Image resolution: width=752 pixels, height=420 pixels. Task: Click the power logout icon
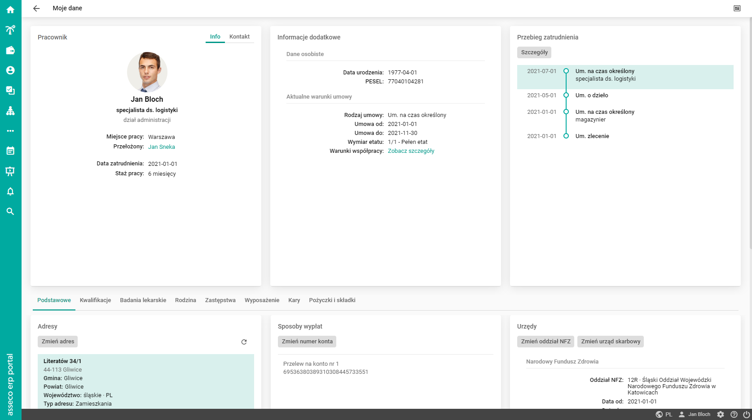[747, 415]
